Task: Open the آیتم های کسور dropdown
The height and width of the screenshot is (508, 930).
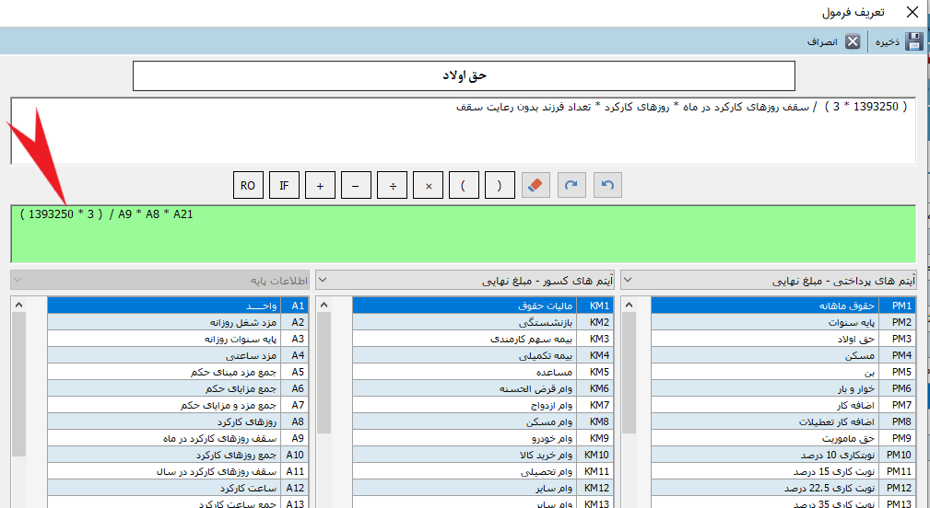Action: pos(323,279)
